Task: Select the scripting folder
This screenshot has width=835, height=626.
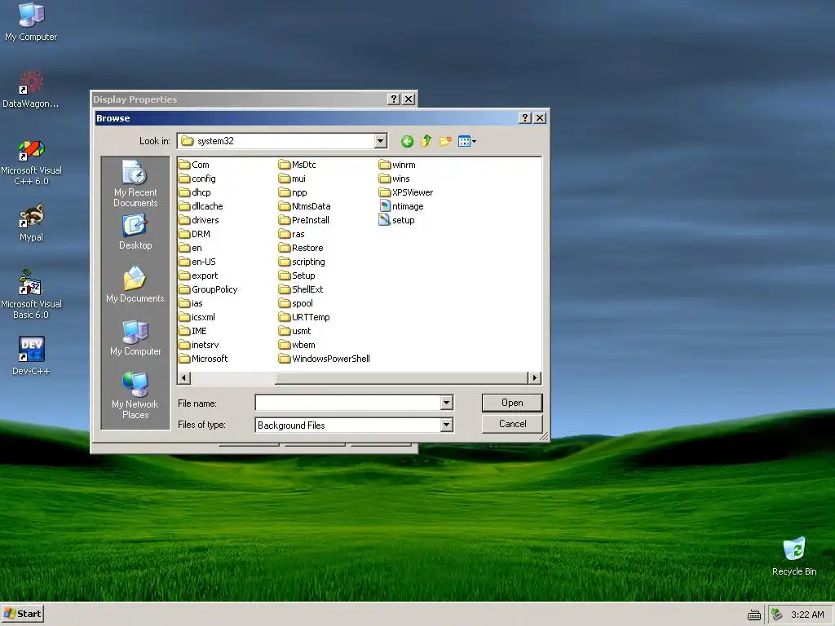Action: [x=302, y=262]
